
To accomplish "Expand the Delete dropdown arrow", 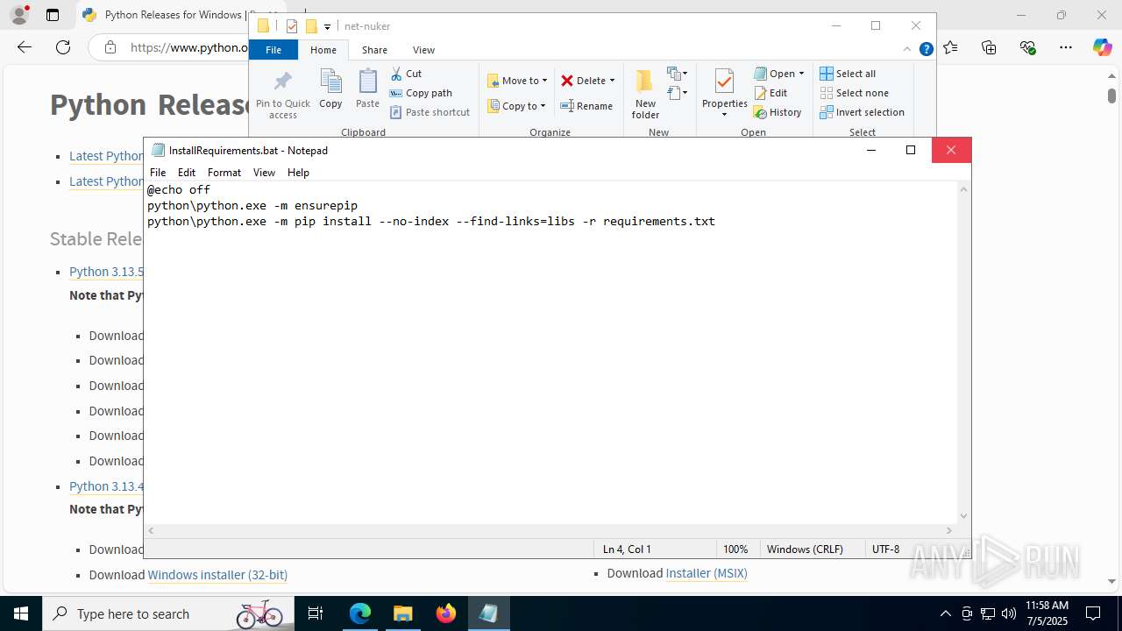I will (x=612, y=81).
